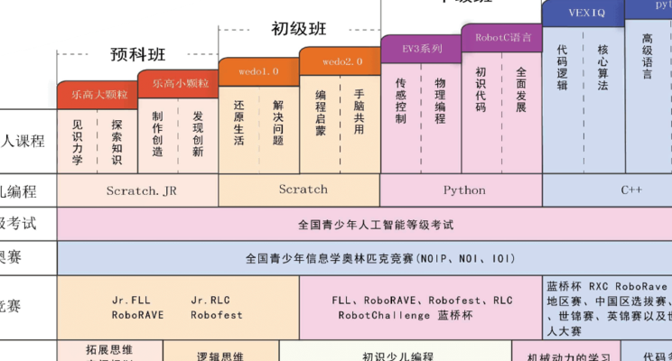672x361 pixels.
Task: Click the 解决问题 column text
Action: tap(278, 123)
